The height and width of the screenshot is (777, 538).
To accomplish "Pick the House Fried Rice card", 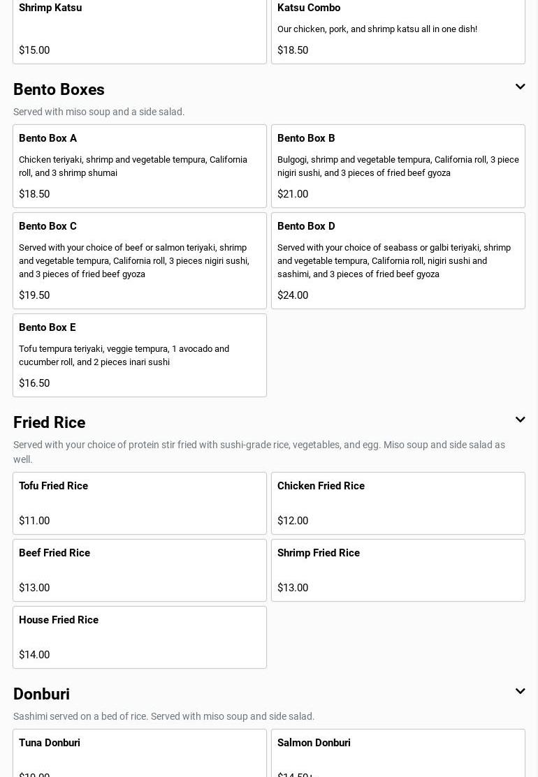I will click(x=140, y=637).
